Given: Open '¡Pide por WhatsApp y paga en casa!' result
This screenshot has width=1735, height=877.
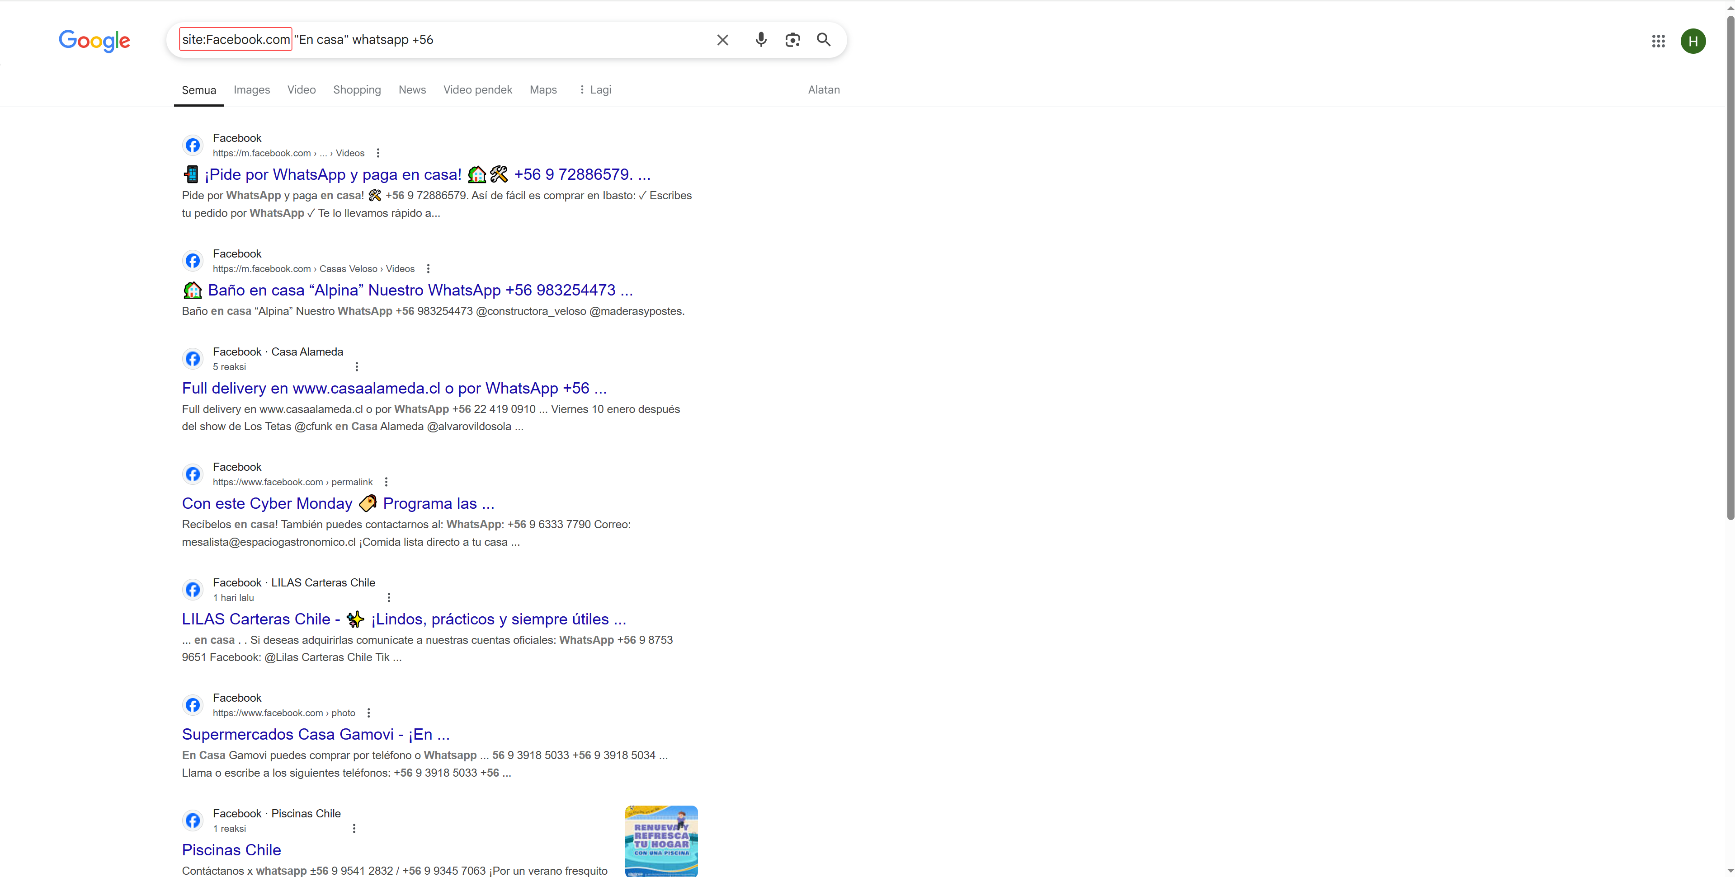Looking at the screenshot, I should pos(416,175).
